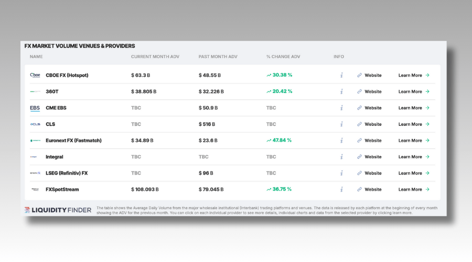Open Website link for Euronext FX (Fastmatch)
This screenshot has height=262, width=472.
pyautogui.click(x=369, y=140)
